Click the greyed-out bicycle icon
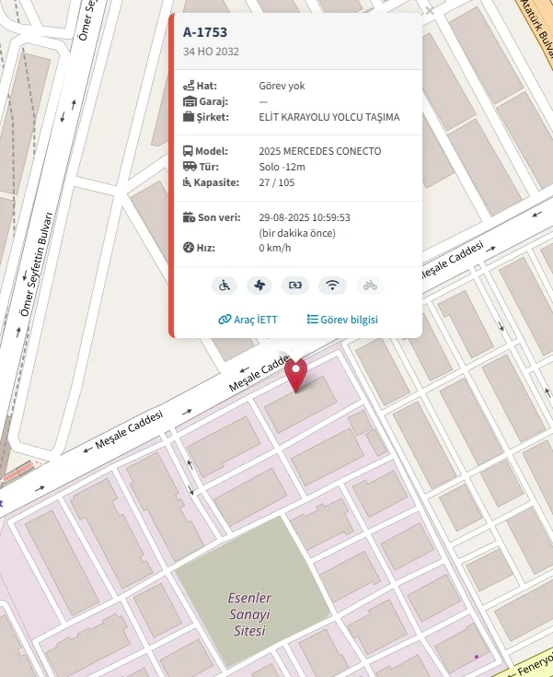Image resolution: width=553 pixels, height=677 pixels. coord(370,286)
